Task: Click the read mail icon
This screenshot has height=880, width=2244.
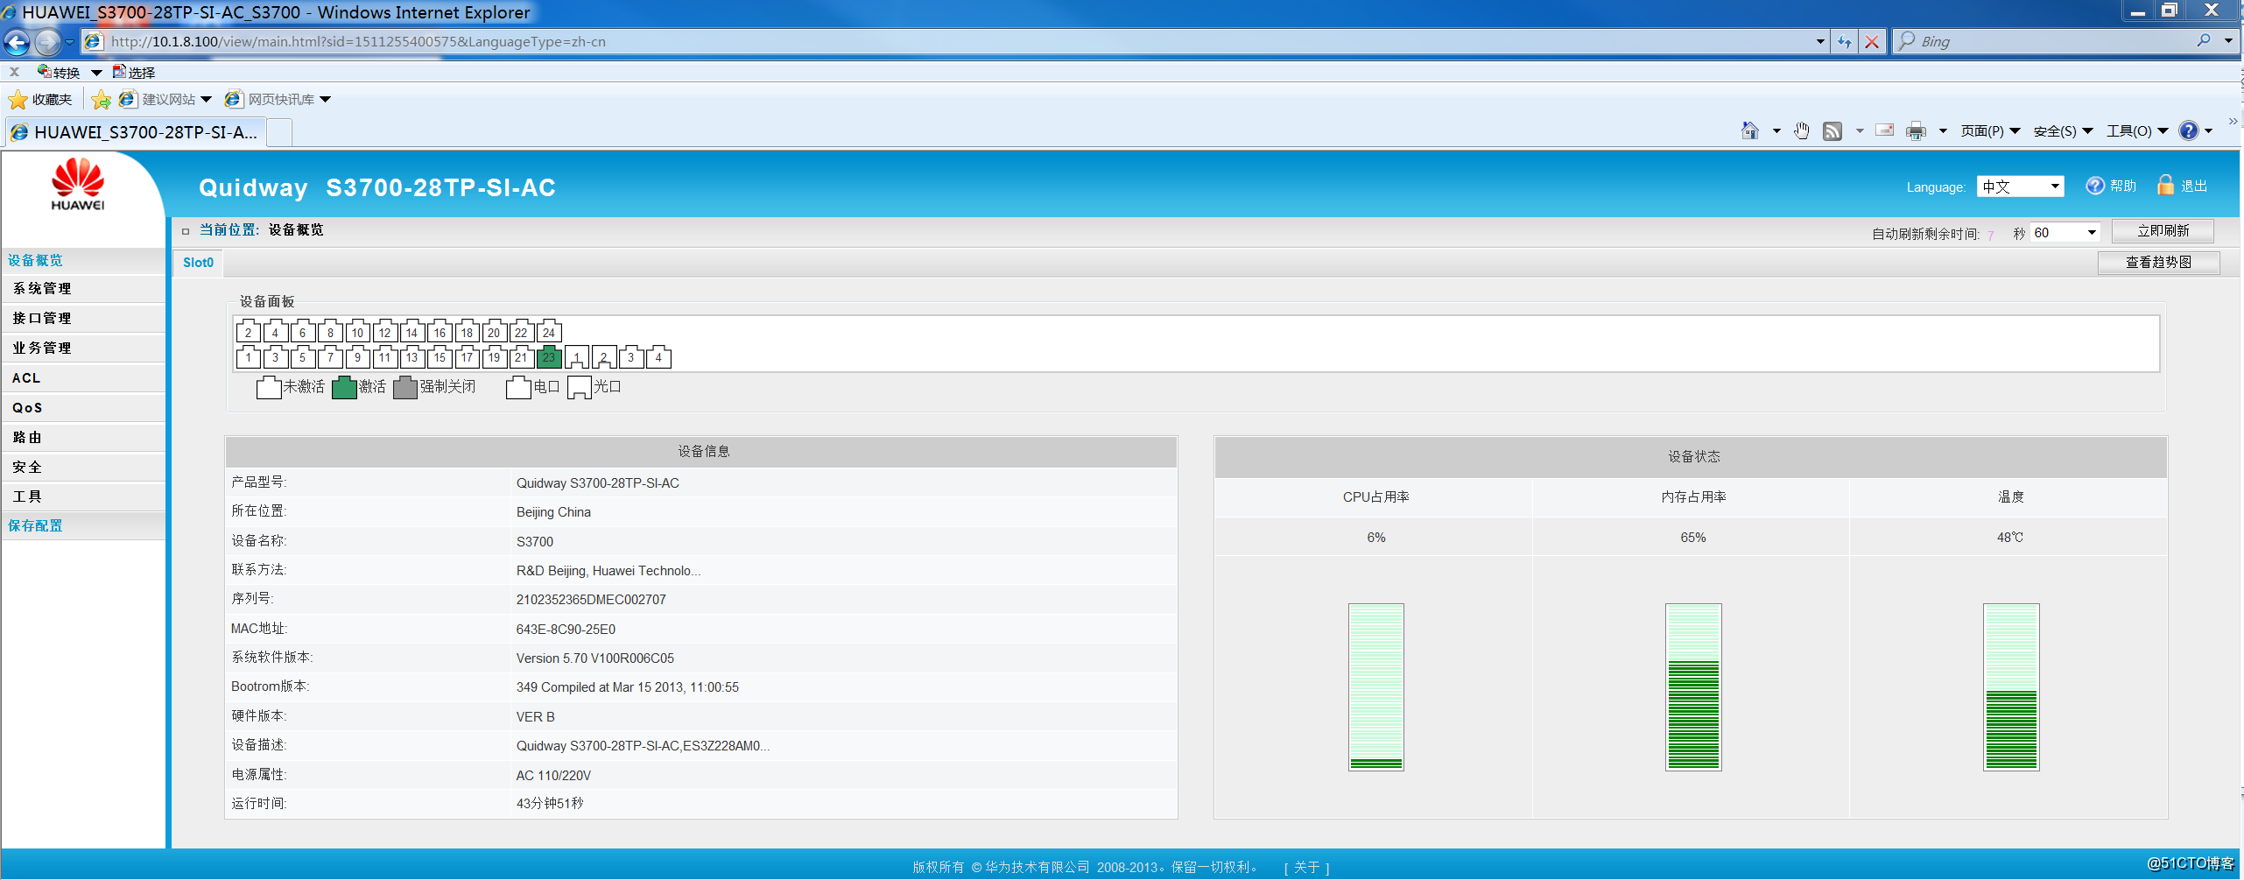Action: click(1885, 130)
